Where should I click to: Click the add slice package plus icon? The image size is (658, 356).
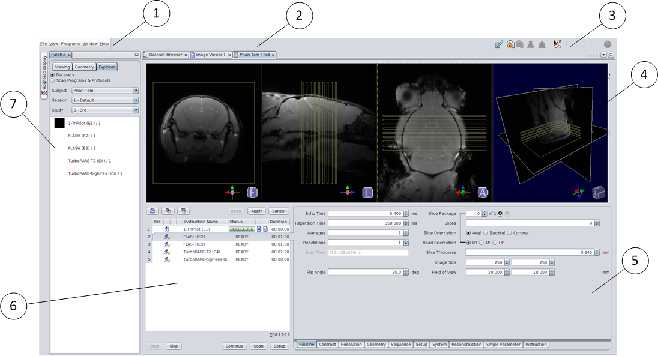tap(500, 213)
